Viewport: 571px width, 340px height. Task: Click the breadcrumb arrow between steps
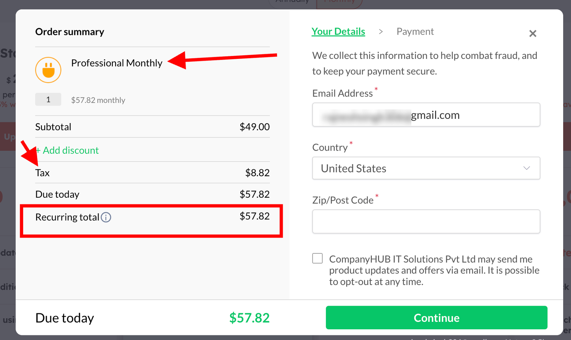coord(381,32)
